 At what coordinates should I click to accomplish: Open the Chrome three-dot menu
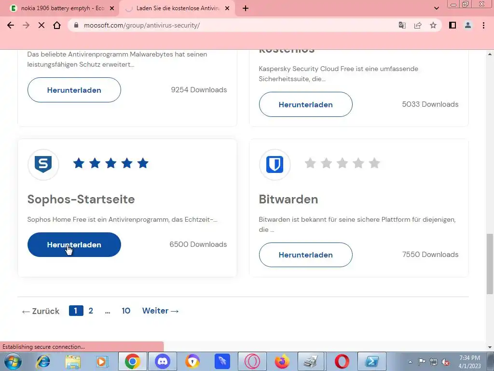pos(483,25)
